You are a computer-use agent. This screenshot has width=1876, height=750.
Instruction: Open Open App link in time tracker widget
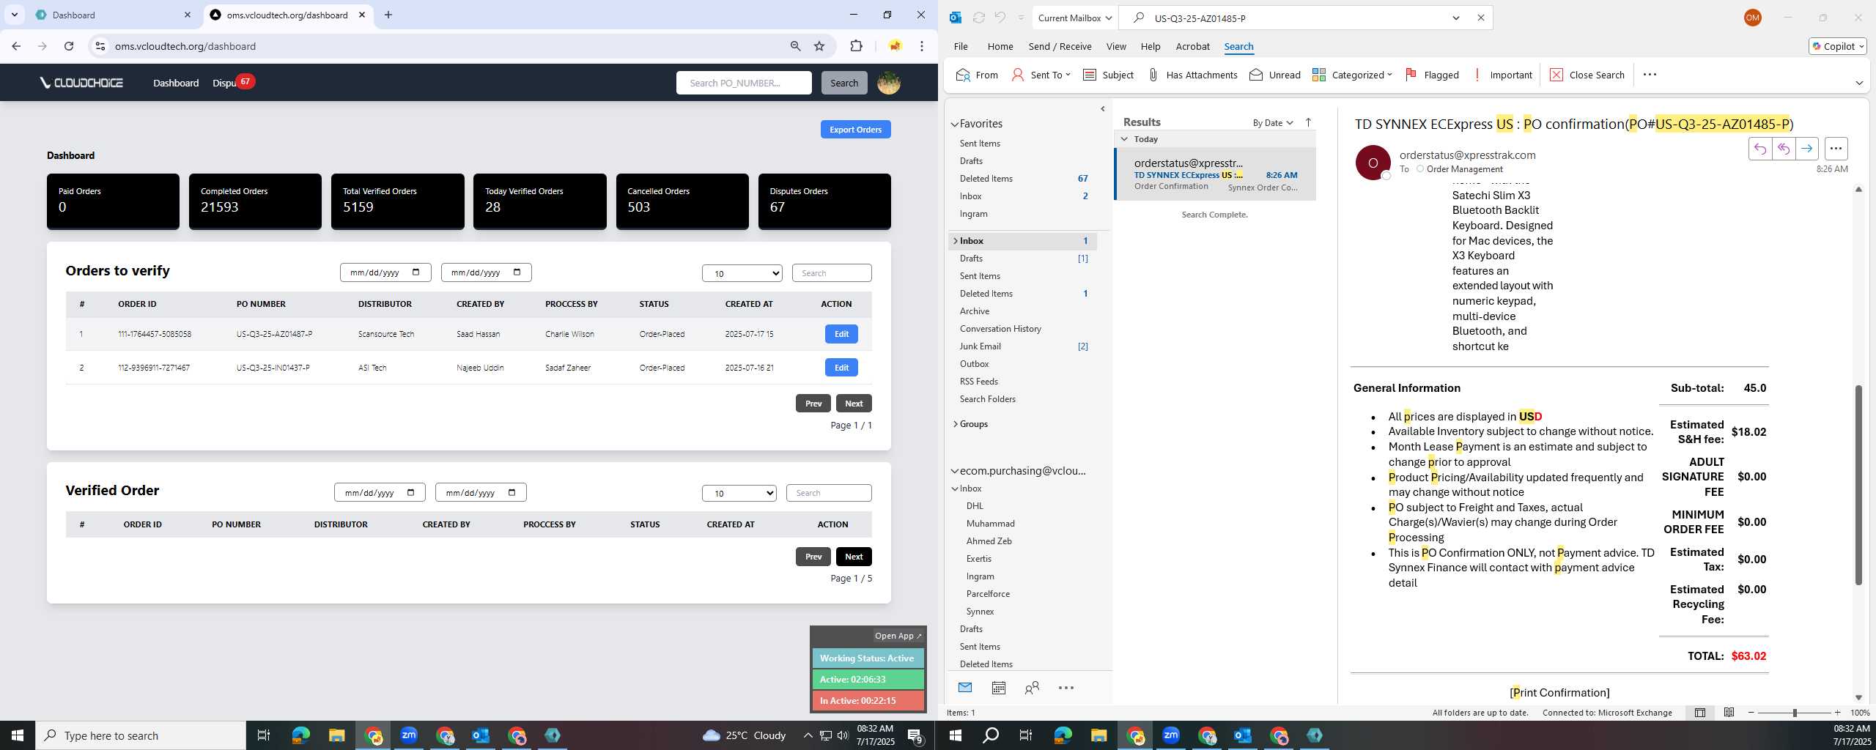[898, 636]
